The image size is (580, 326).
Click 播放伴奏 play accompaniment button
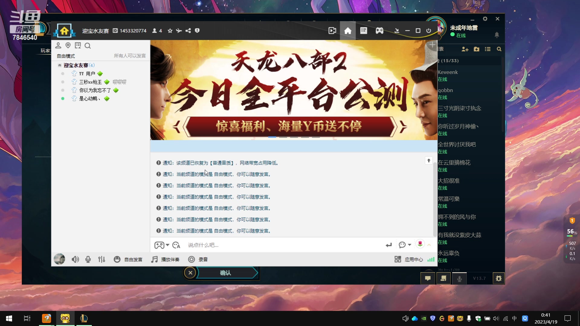(165, 259)
